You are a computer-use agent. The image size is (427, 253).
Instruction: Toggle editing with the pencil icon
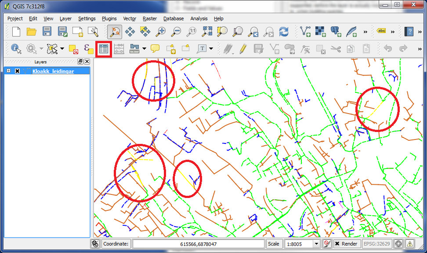(243, 49)
